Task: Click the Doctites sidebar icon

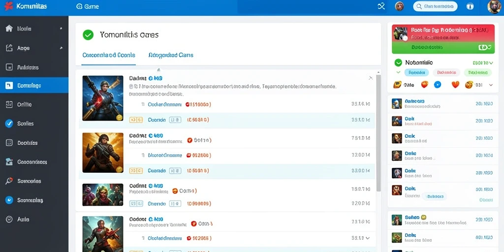Action: pyautogui.click(x=9, y=143)
